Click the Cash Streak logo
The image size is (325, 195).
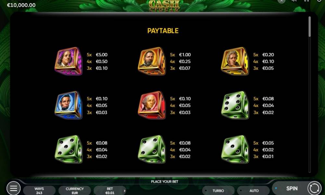tap(164, 6)
